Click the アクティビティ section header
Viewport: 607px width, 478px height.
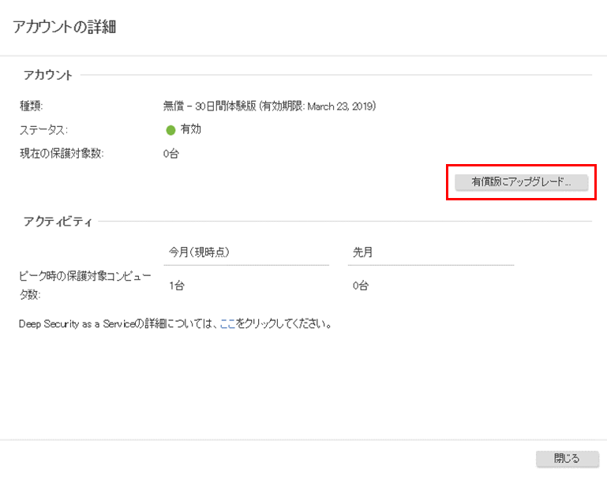(58, 222)
